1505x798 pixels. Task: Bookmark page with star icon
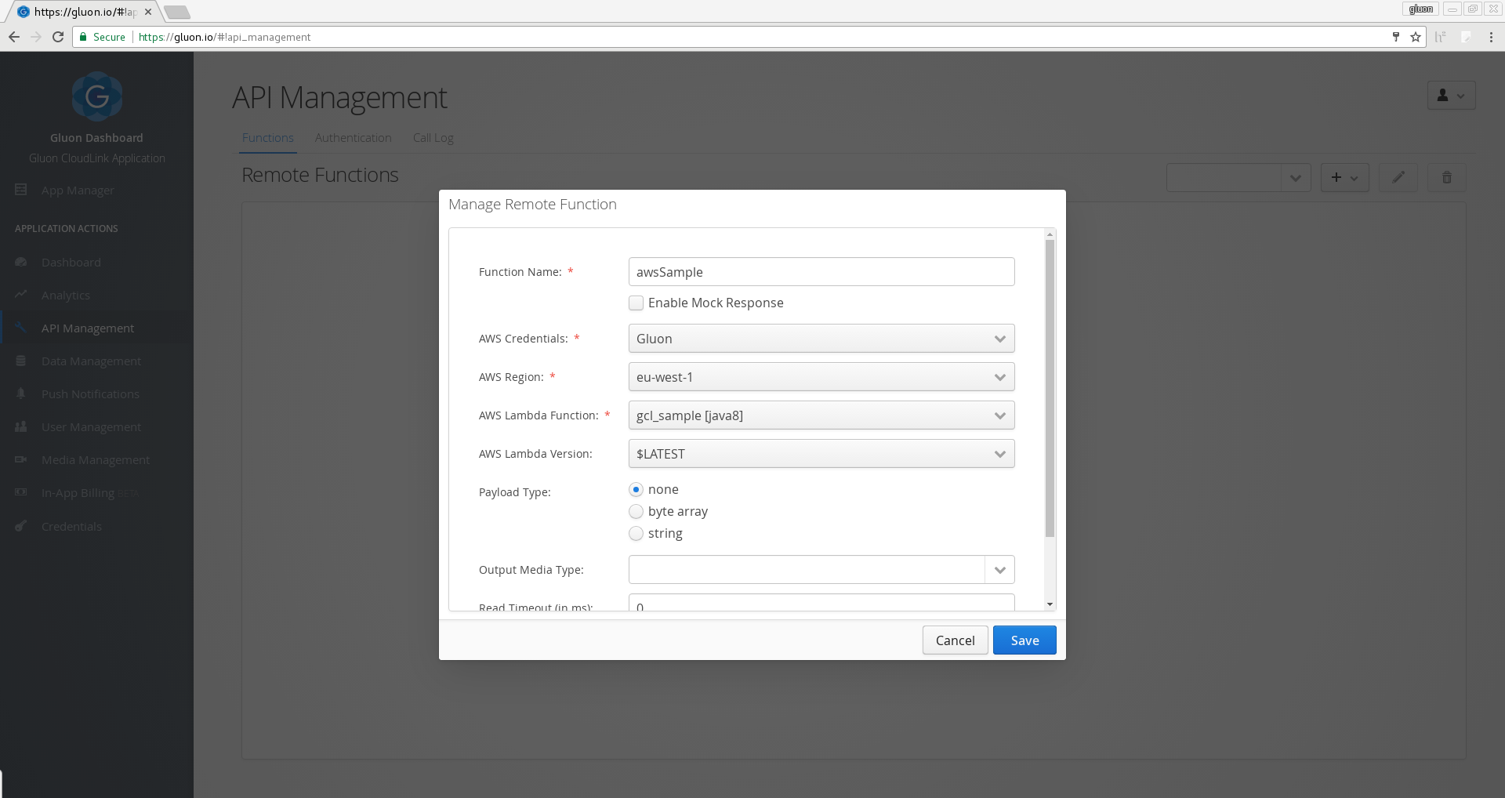[x=1416, y=37]
